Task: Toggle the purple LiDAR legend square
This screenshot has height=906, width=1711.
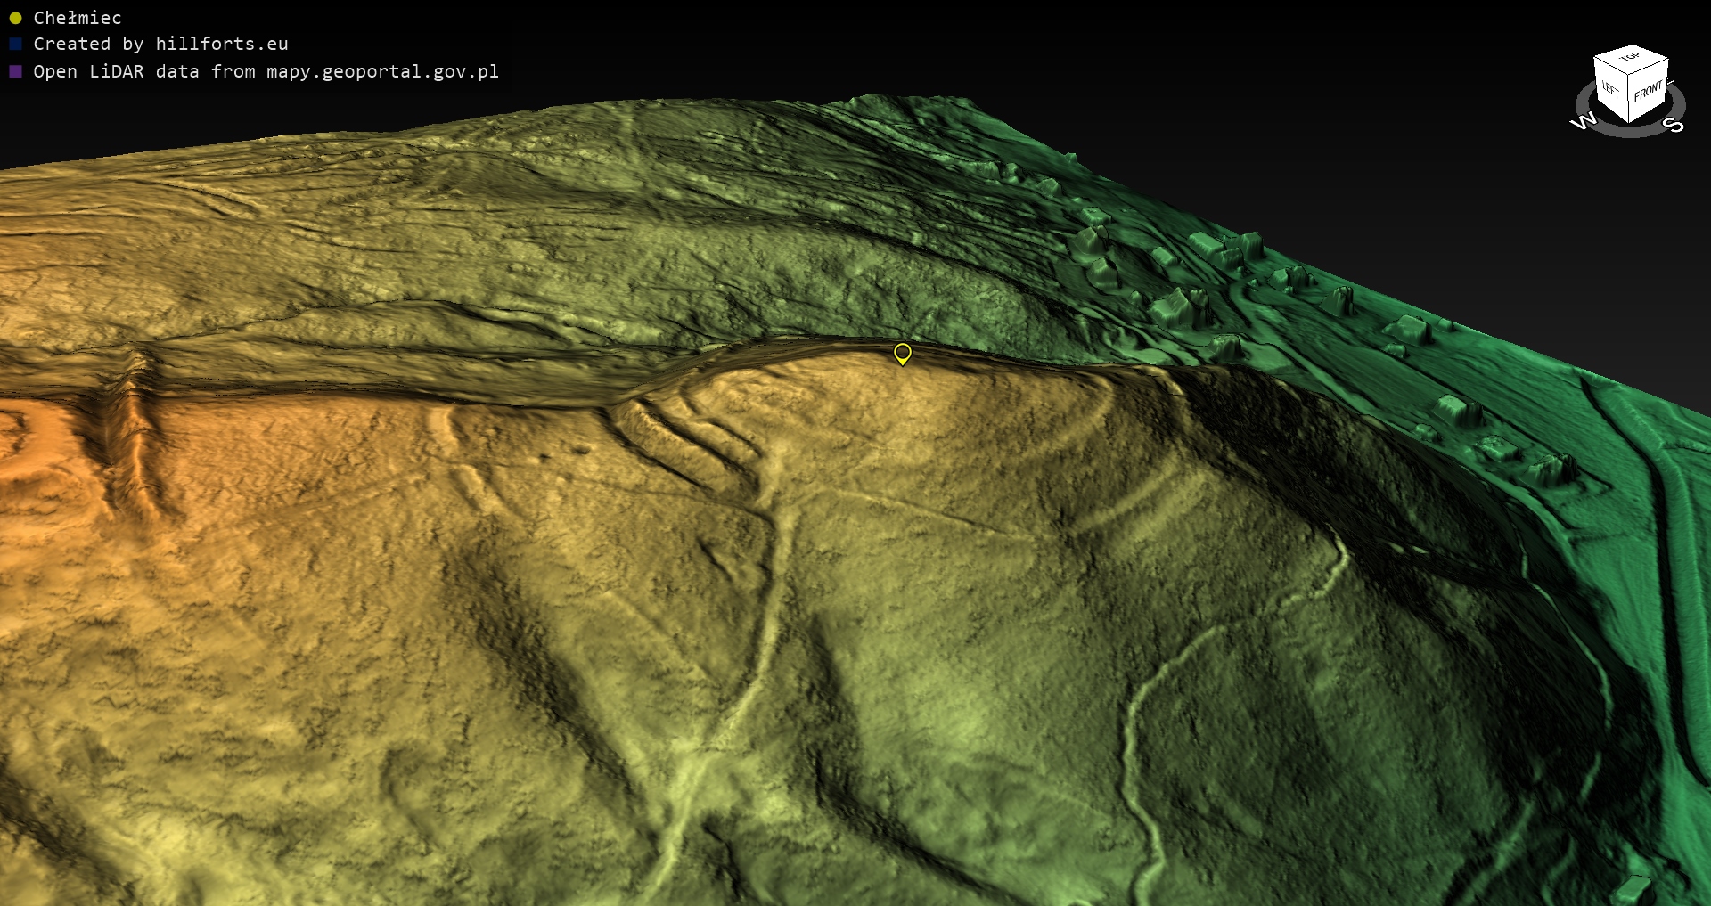Action: tap(15, 71)
